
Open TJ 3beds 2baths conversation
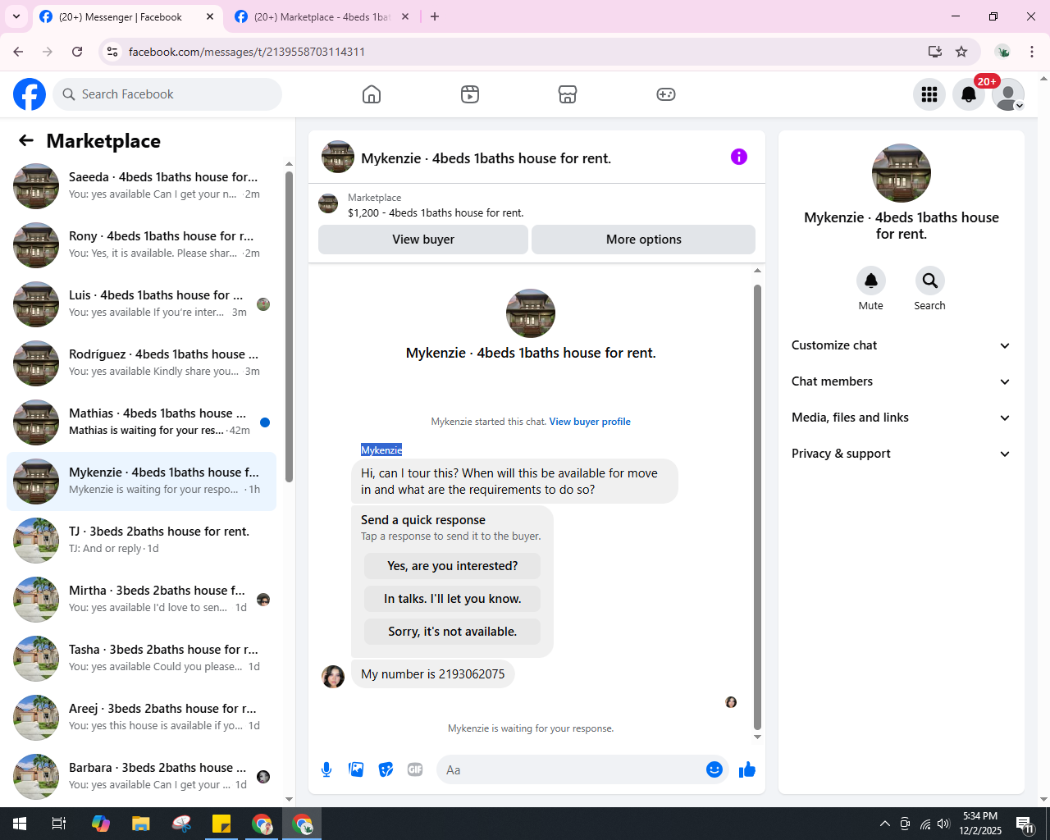tap(141, 541)
